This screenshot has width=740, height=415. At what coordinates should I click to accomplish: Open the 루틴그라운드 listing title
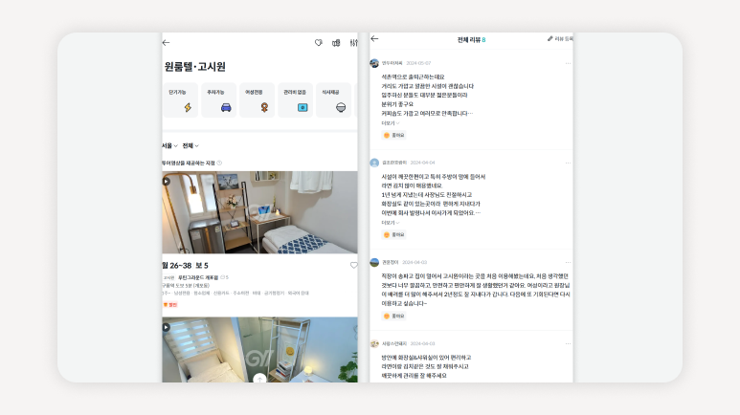(x=198, y=277)
